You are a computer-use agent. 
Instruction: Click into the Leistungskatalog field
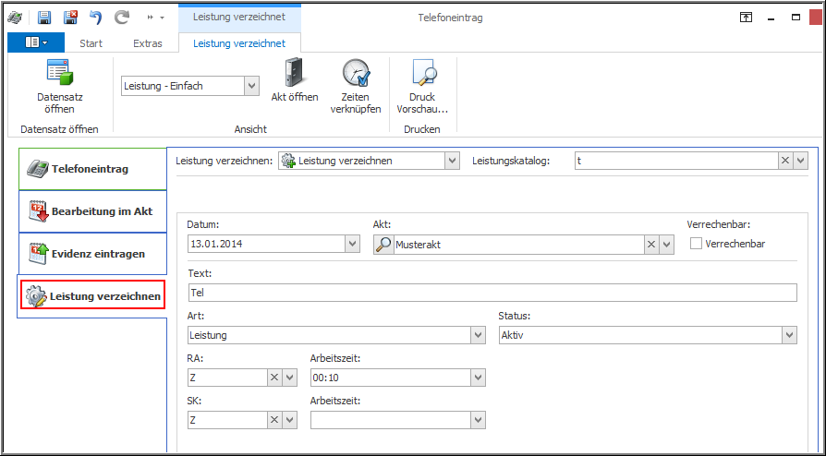point(676,161)
